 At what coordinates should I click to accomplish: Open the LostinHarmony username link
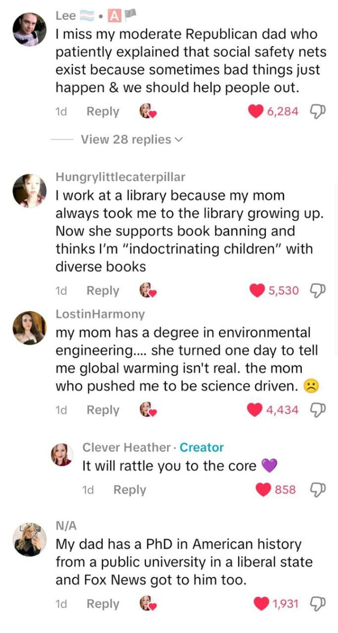pos(100,314)
